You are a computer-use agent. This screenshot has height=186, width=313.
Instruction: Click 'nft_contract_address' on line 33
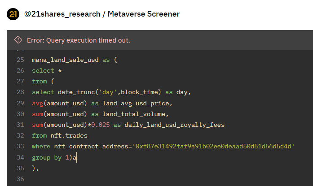[x=91, y=147]
